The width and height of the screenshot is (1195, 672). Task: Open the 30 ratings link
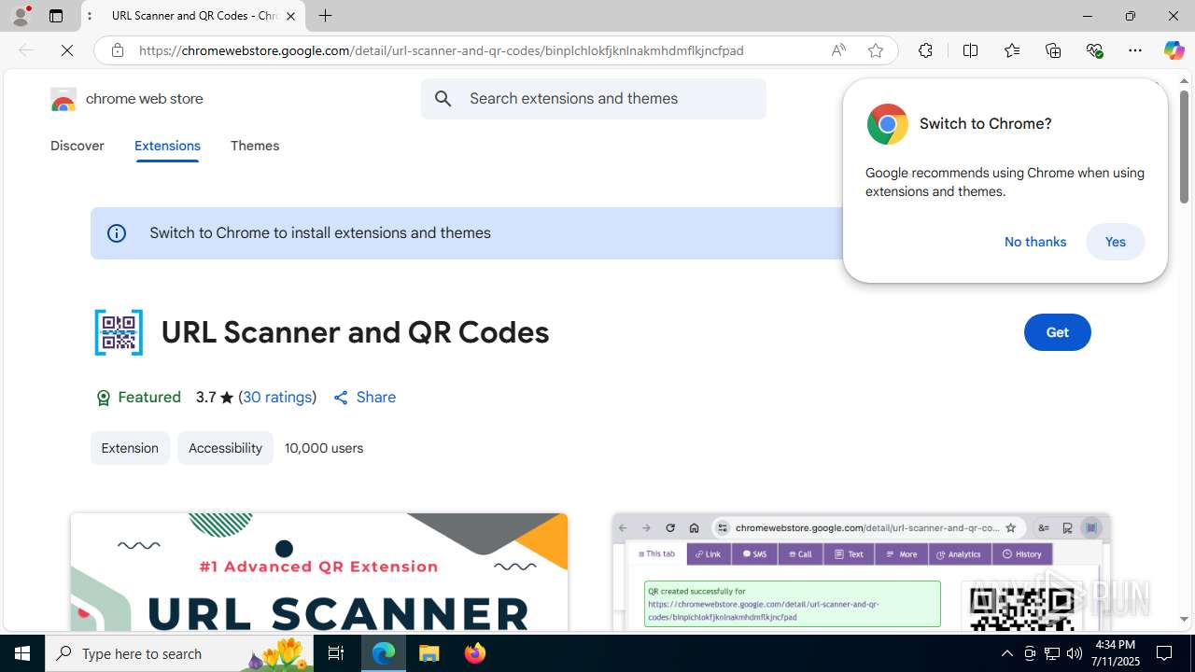point(277,398)
